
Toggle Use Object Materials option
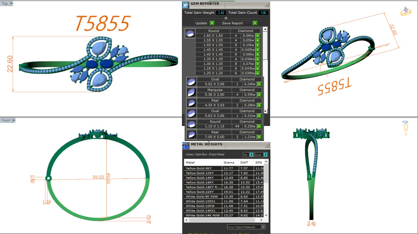pos(263,227)
